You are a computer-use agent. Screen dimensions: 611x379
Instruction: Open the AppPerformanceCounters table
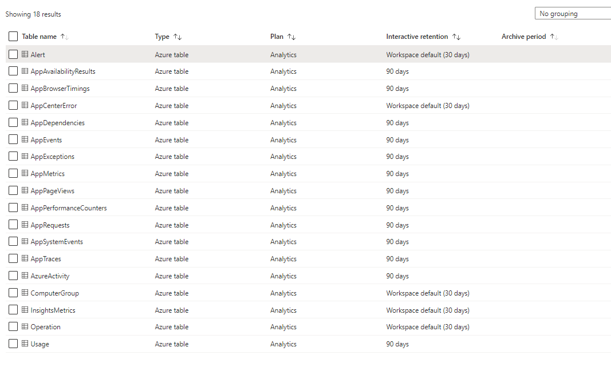69,208
